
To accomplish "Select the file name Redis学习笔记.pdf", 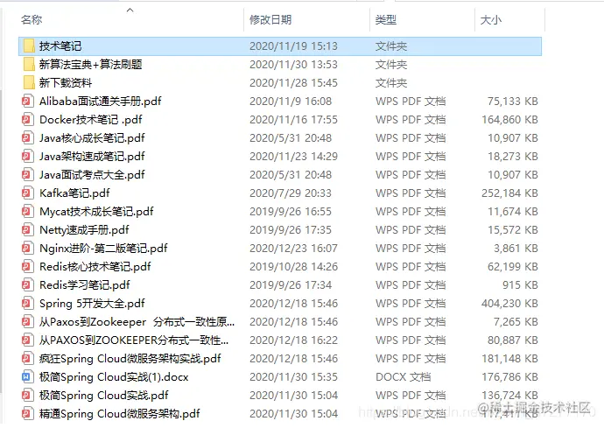I will [85, 285].
